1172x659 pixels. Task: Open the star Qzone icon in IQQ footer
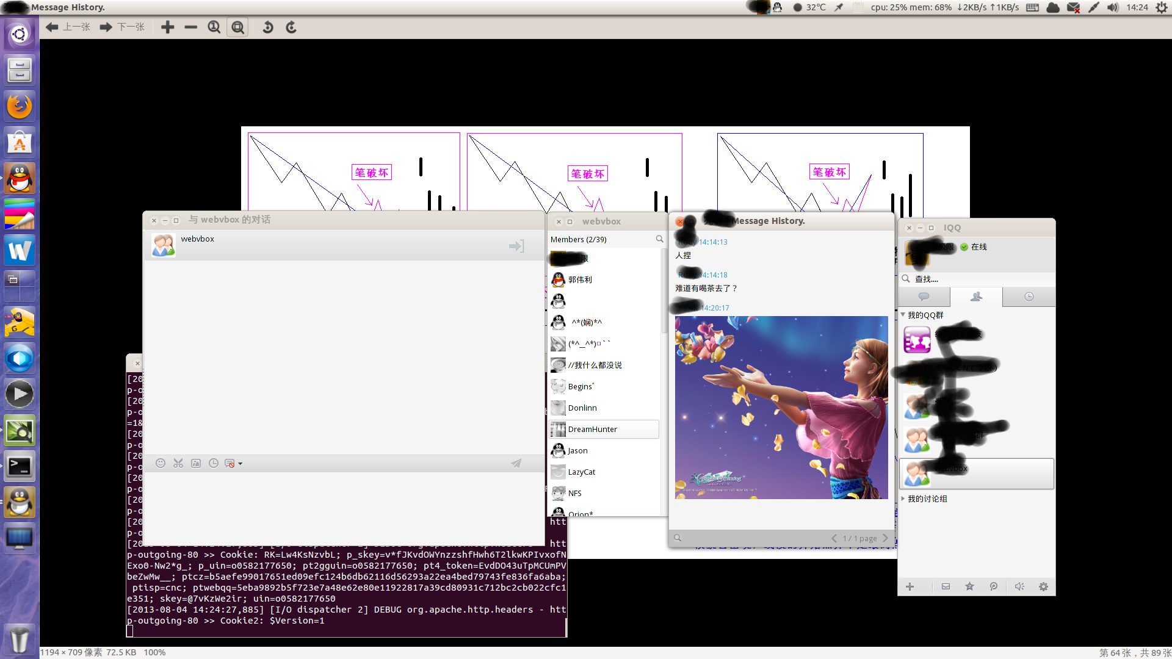point(969,586)
